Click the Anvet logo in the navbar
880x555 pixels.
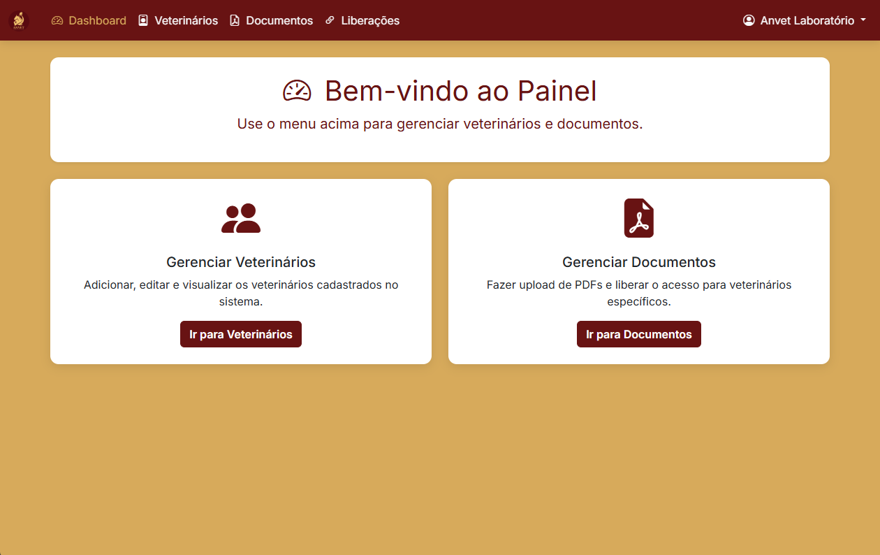point(17,20)
